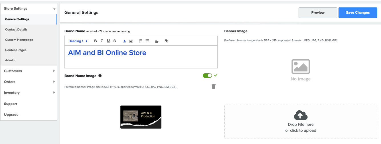Click the green checkmark beside the toggle

click(216, 75)
